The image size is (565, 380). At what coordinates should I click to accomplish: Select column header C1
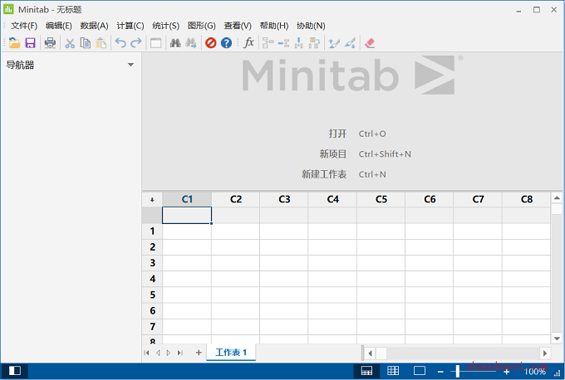[x=187, y=199]
